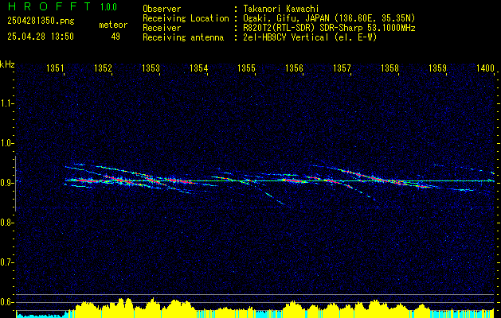Click 2el-HB9CV Vertical antenna text
This screenshot has width=501, height=318.
[310, 37]
